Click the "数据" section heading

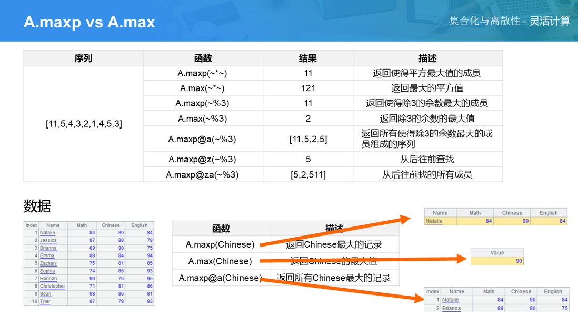click(37, 206)
